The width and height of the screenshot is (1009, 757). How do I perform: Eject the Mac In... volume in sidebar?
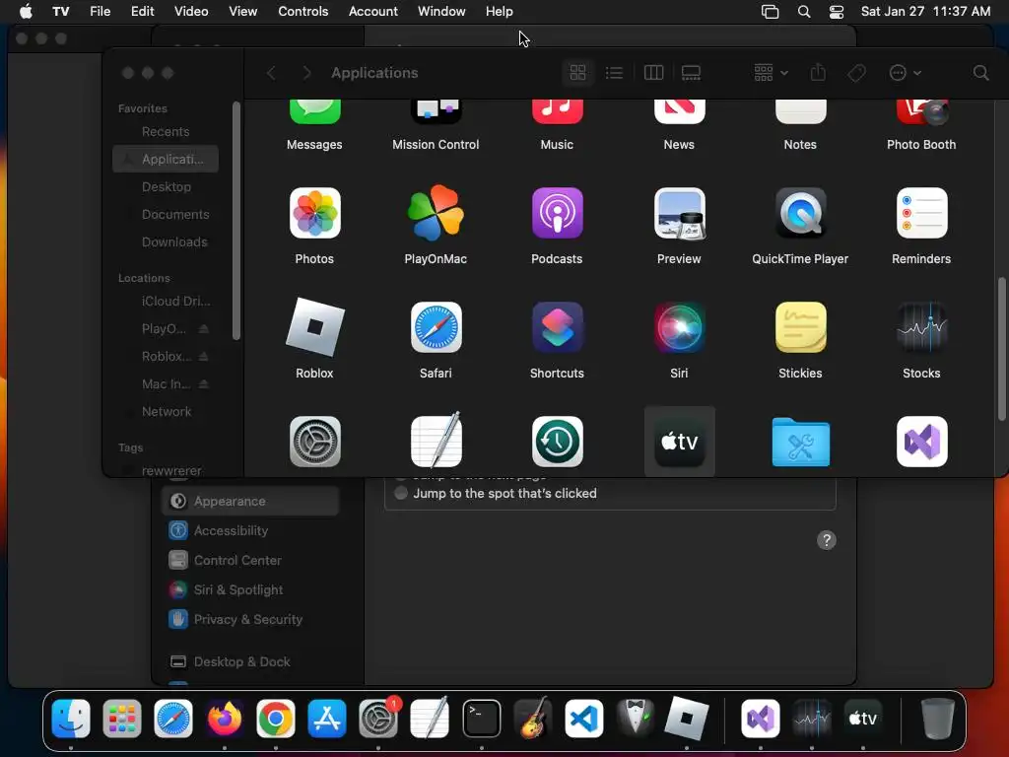point(203,383)
